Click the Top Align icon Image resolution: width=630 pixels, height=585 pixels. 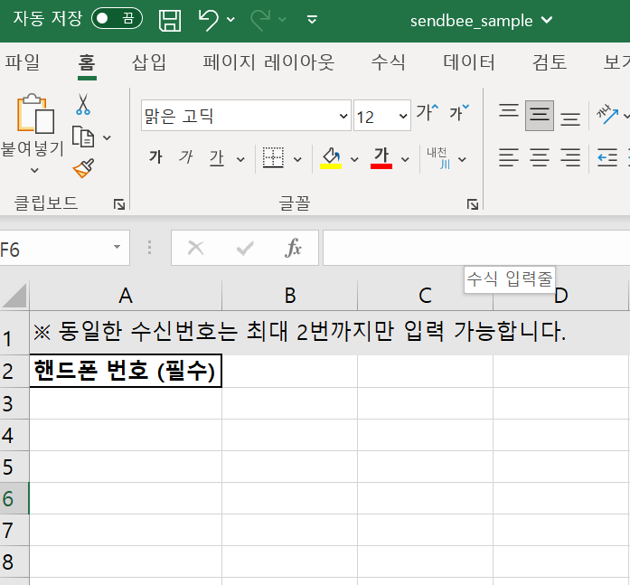click(509, 110)
